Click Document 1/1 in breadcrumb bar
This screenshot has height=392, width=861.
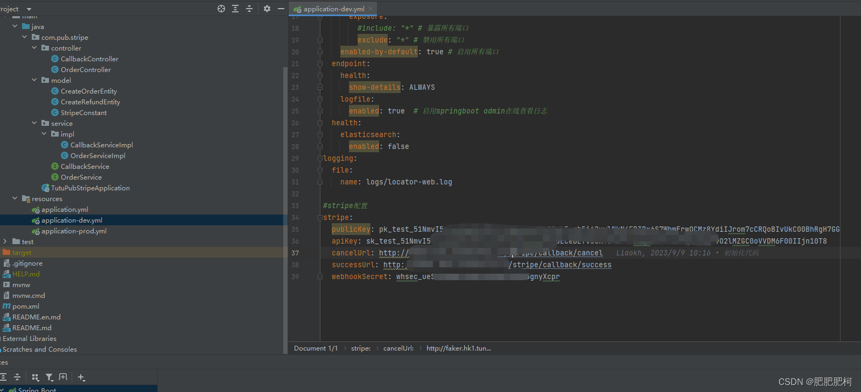click(x=316, y=348)
